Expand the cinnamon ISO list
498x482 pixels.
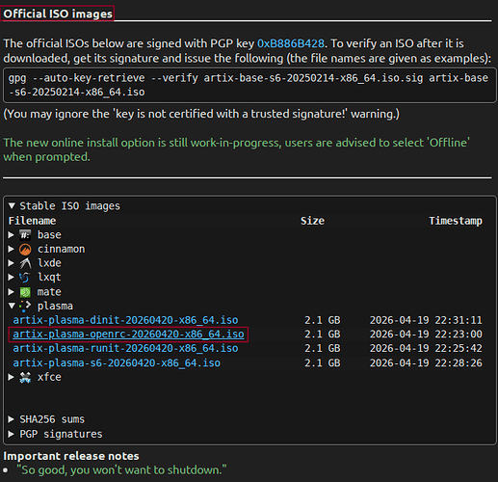[x=12, y=249]
